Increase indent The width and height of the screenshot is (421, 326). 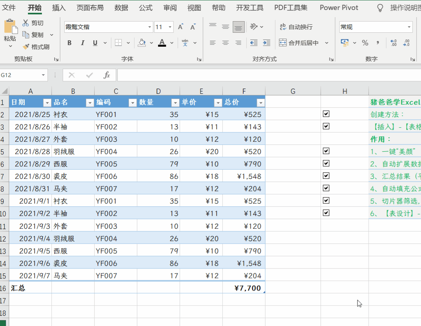267,43
